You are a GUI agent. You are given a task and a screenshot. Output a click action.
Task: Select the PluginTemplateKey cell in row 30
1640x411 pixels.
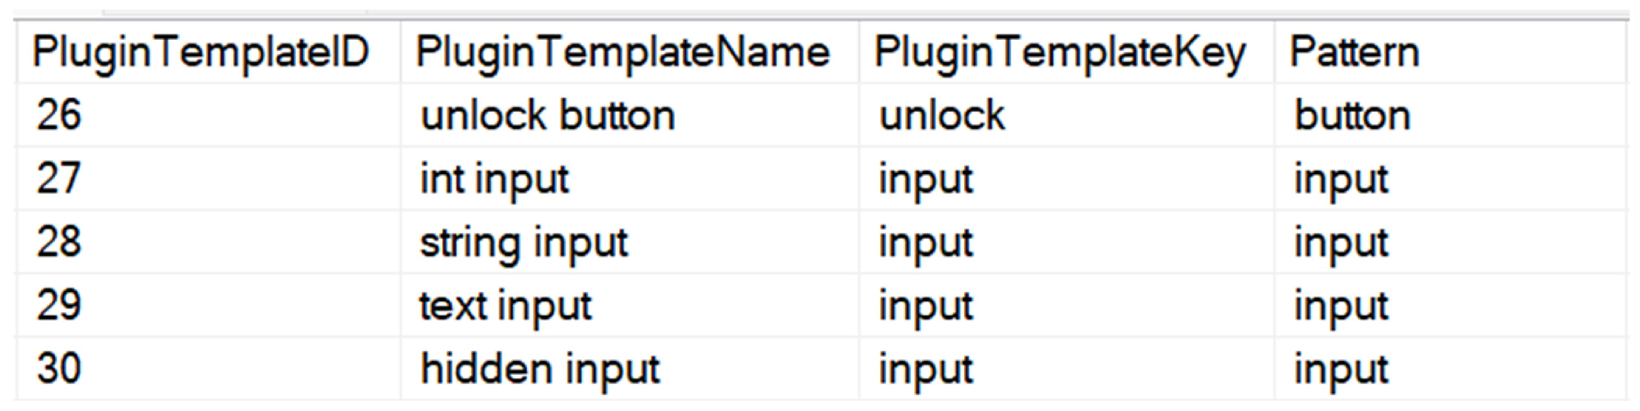click(926, 369)
